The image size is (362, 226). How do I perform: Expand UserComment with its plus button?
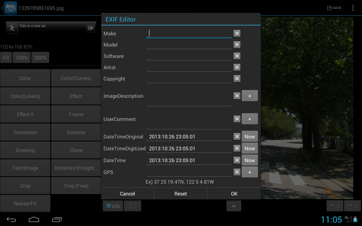250,119
